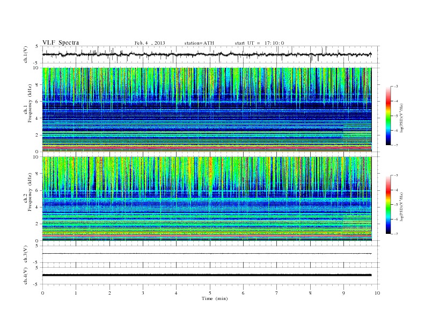The height and width of the screenshot is (329, 425).
Task: Click the "ch.3(V)" axis label
Action: tap(26, 254)
